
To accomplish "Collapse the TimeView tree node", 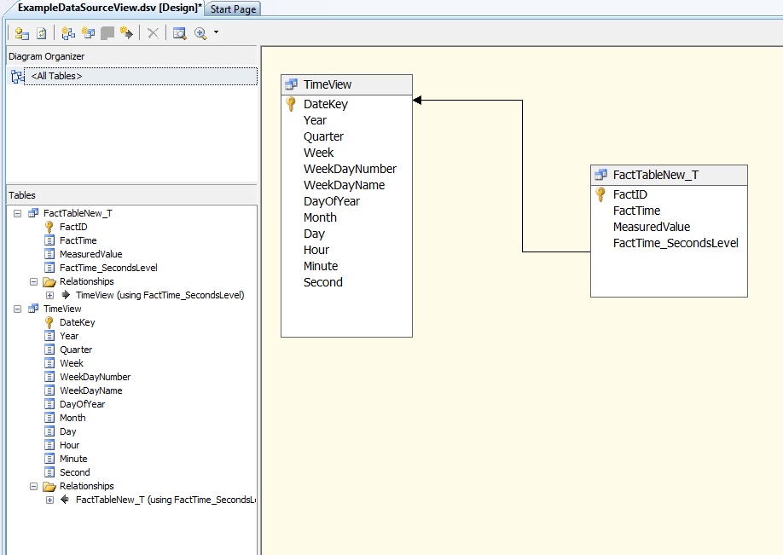I will click(18, 309).
